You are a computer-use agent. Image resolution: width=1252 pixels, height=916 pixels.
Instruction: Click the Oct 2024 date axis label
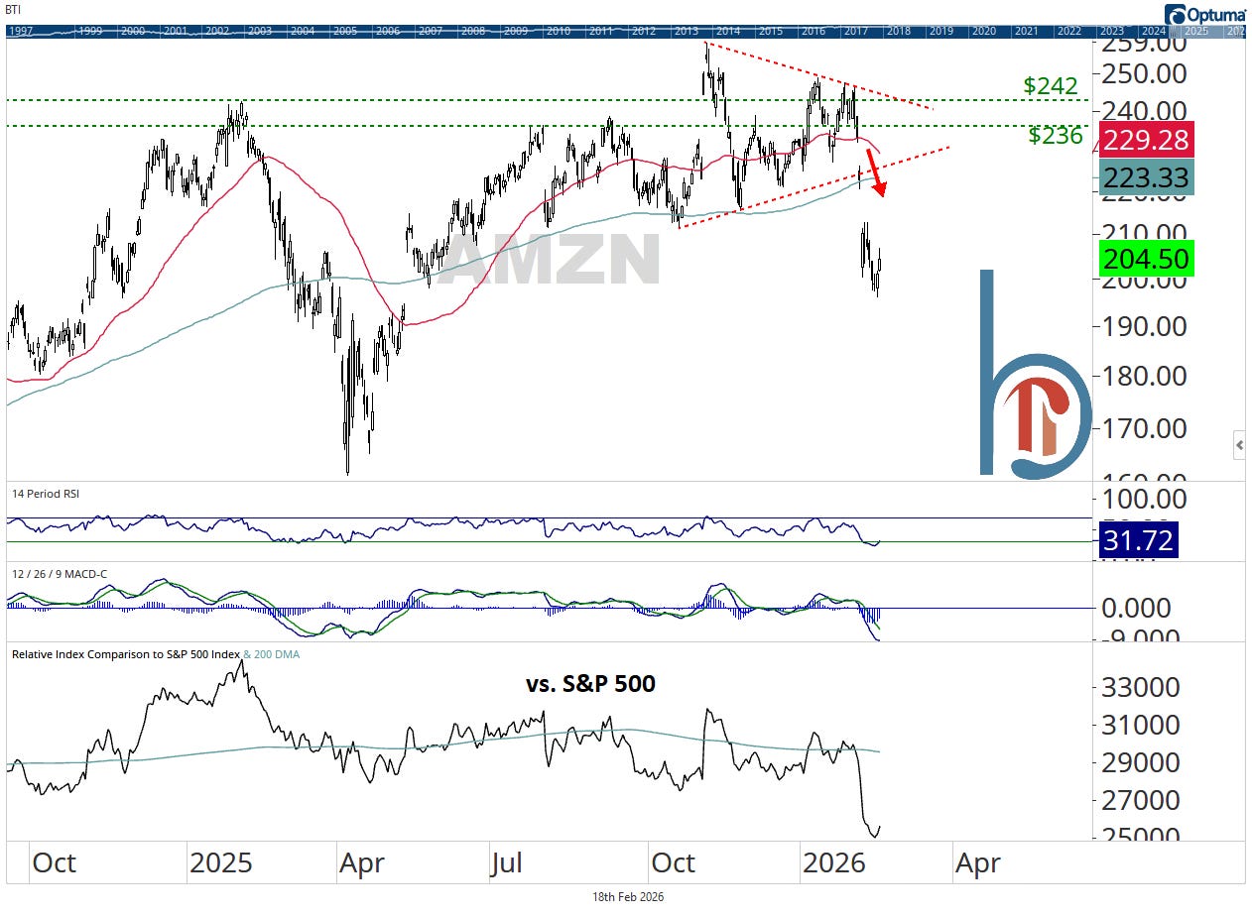coord(54,862)
